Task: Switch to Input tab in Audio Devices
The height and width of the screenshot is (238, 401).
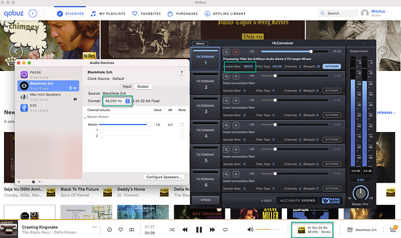Action: [x=127, y=87]
